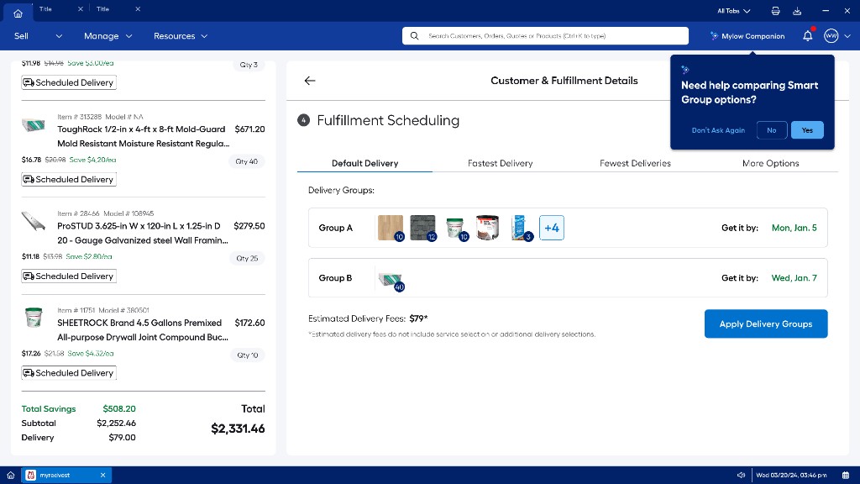Screen dimensions: 860x484
Task: Click Yes in Smart Group popup
Action: point(807,130)
